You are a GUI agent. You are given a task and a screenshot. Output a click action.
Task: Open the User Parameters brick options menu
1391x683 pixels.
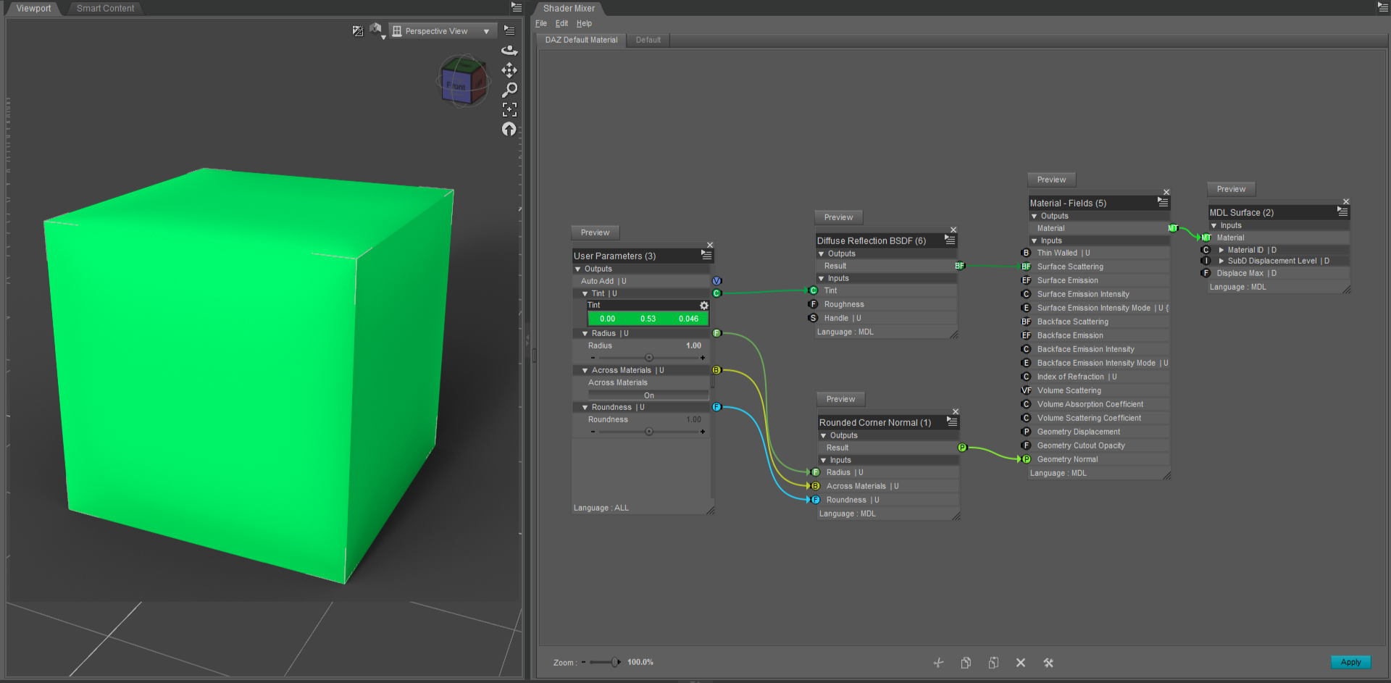pyautogui.click(x=706, y=255)
